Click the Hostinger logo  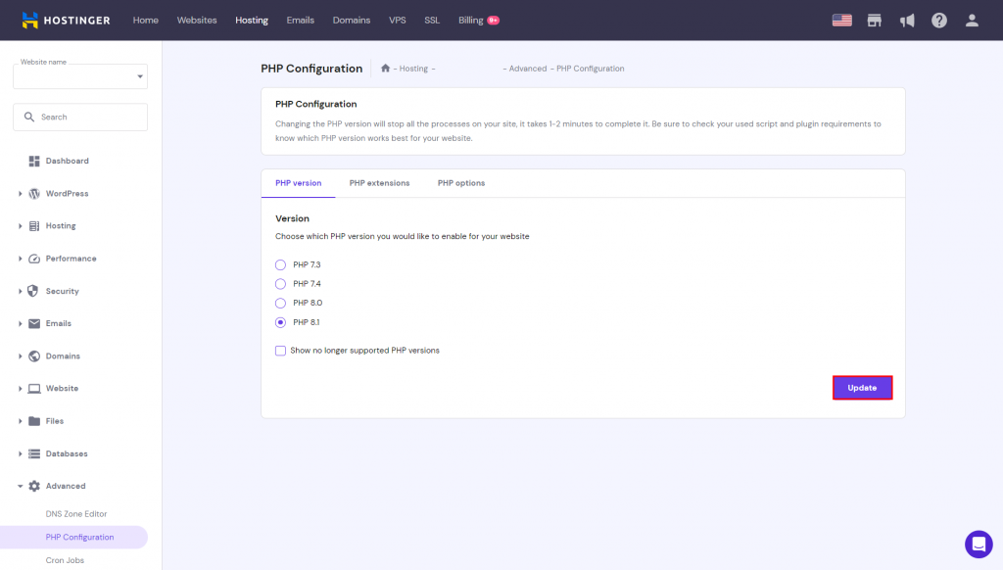pos(65,20)
